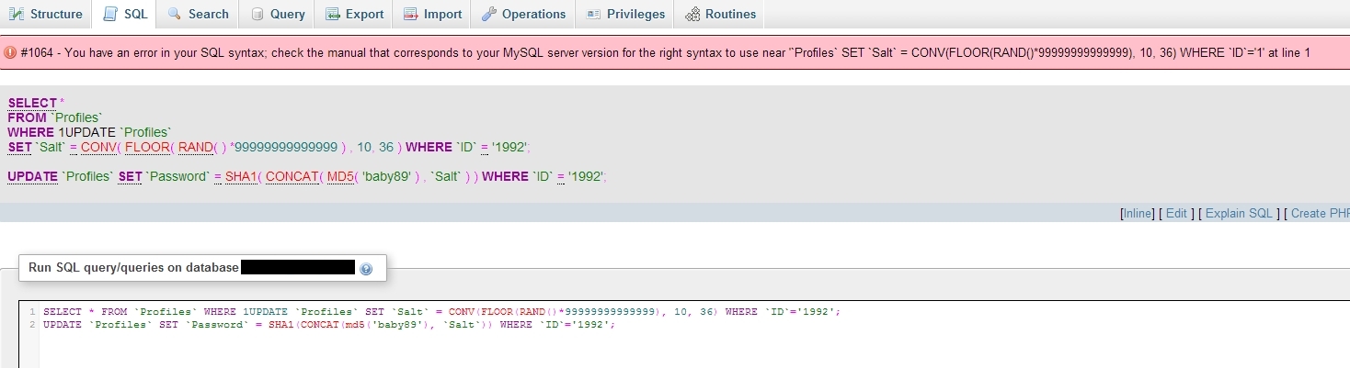Click the SELECT keyword in the displayed query
The width and height of the screenshot is (1350, 368).
[31, 103]
